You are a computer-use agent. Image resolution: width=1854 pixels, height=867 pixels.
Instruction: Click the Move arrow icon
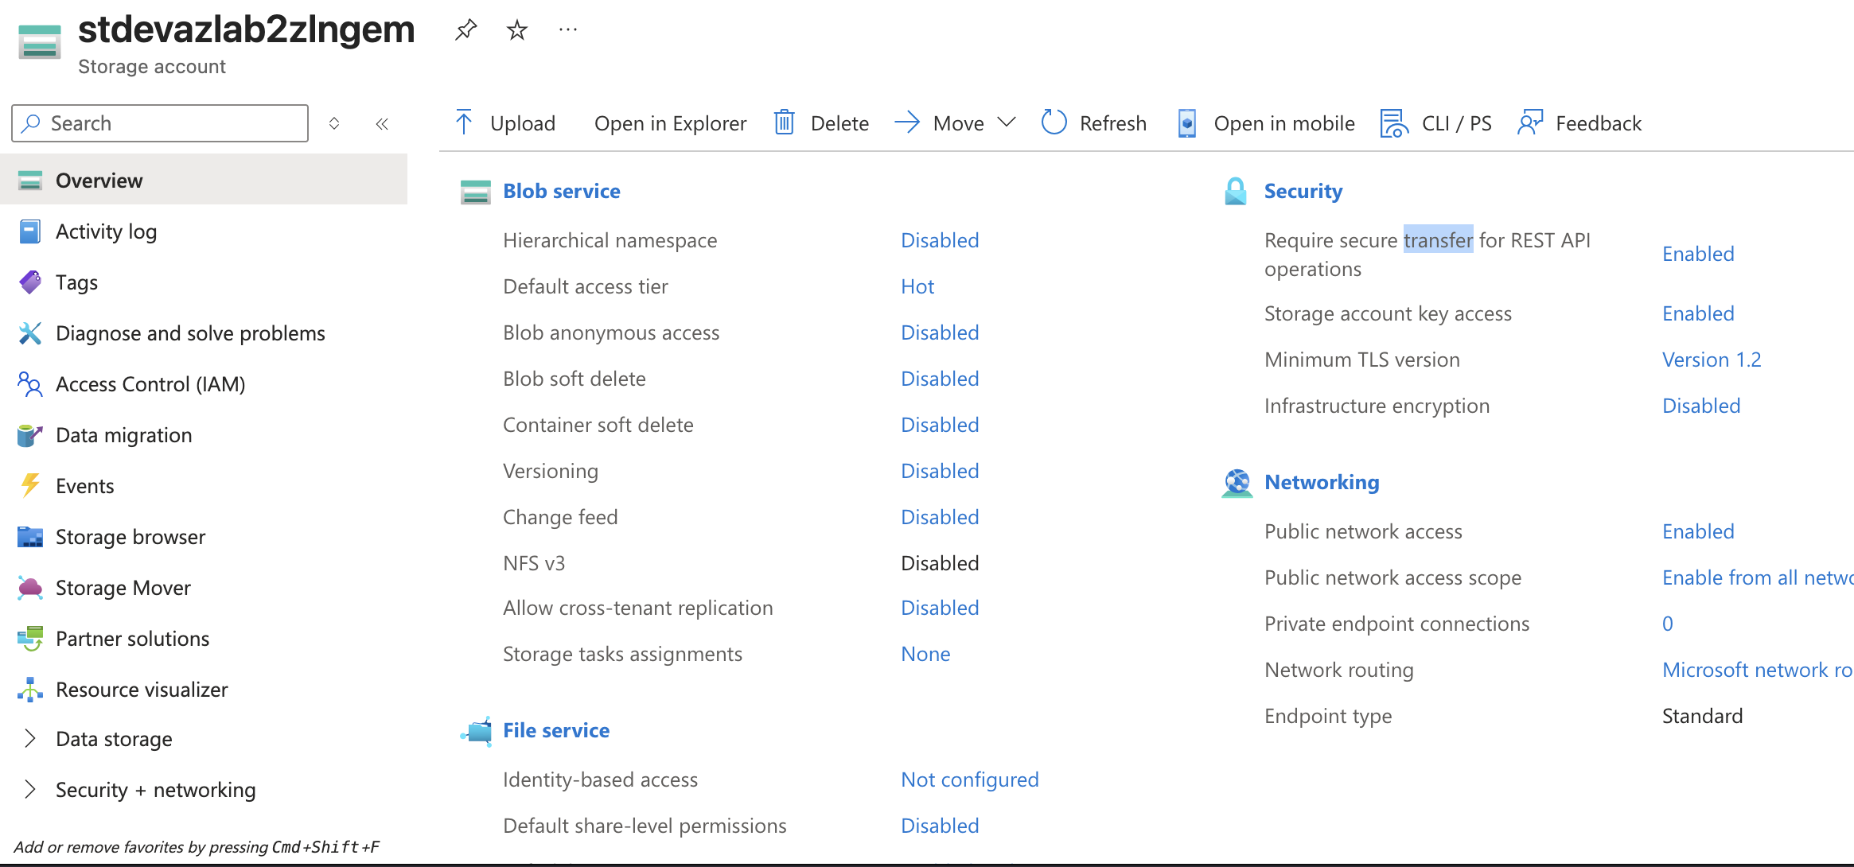coord(907,123)
